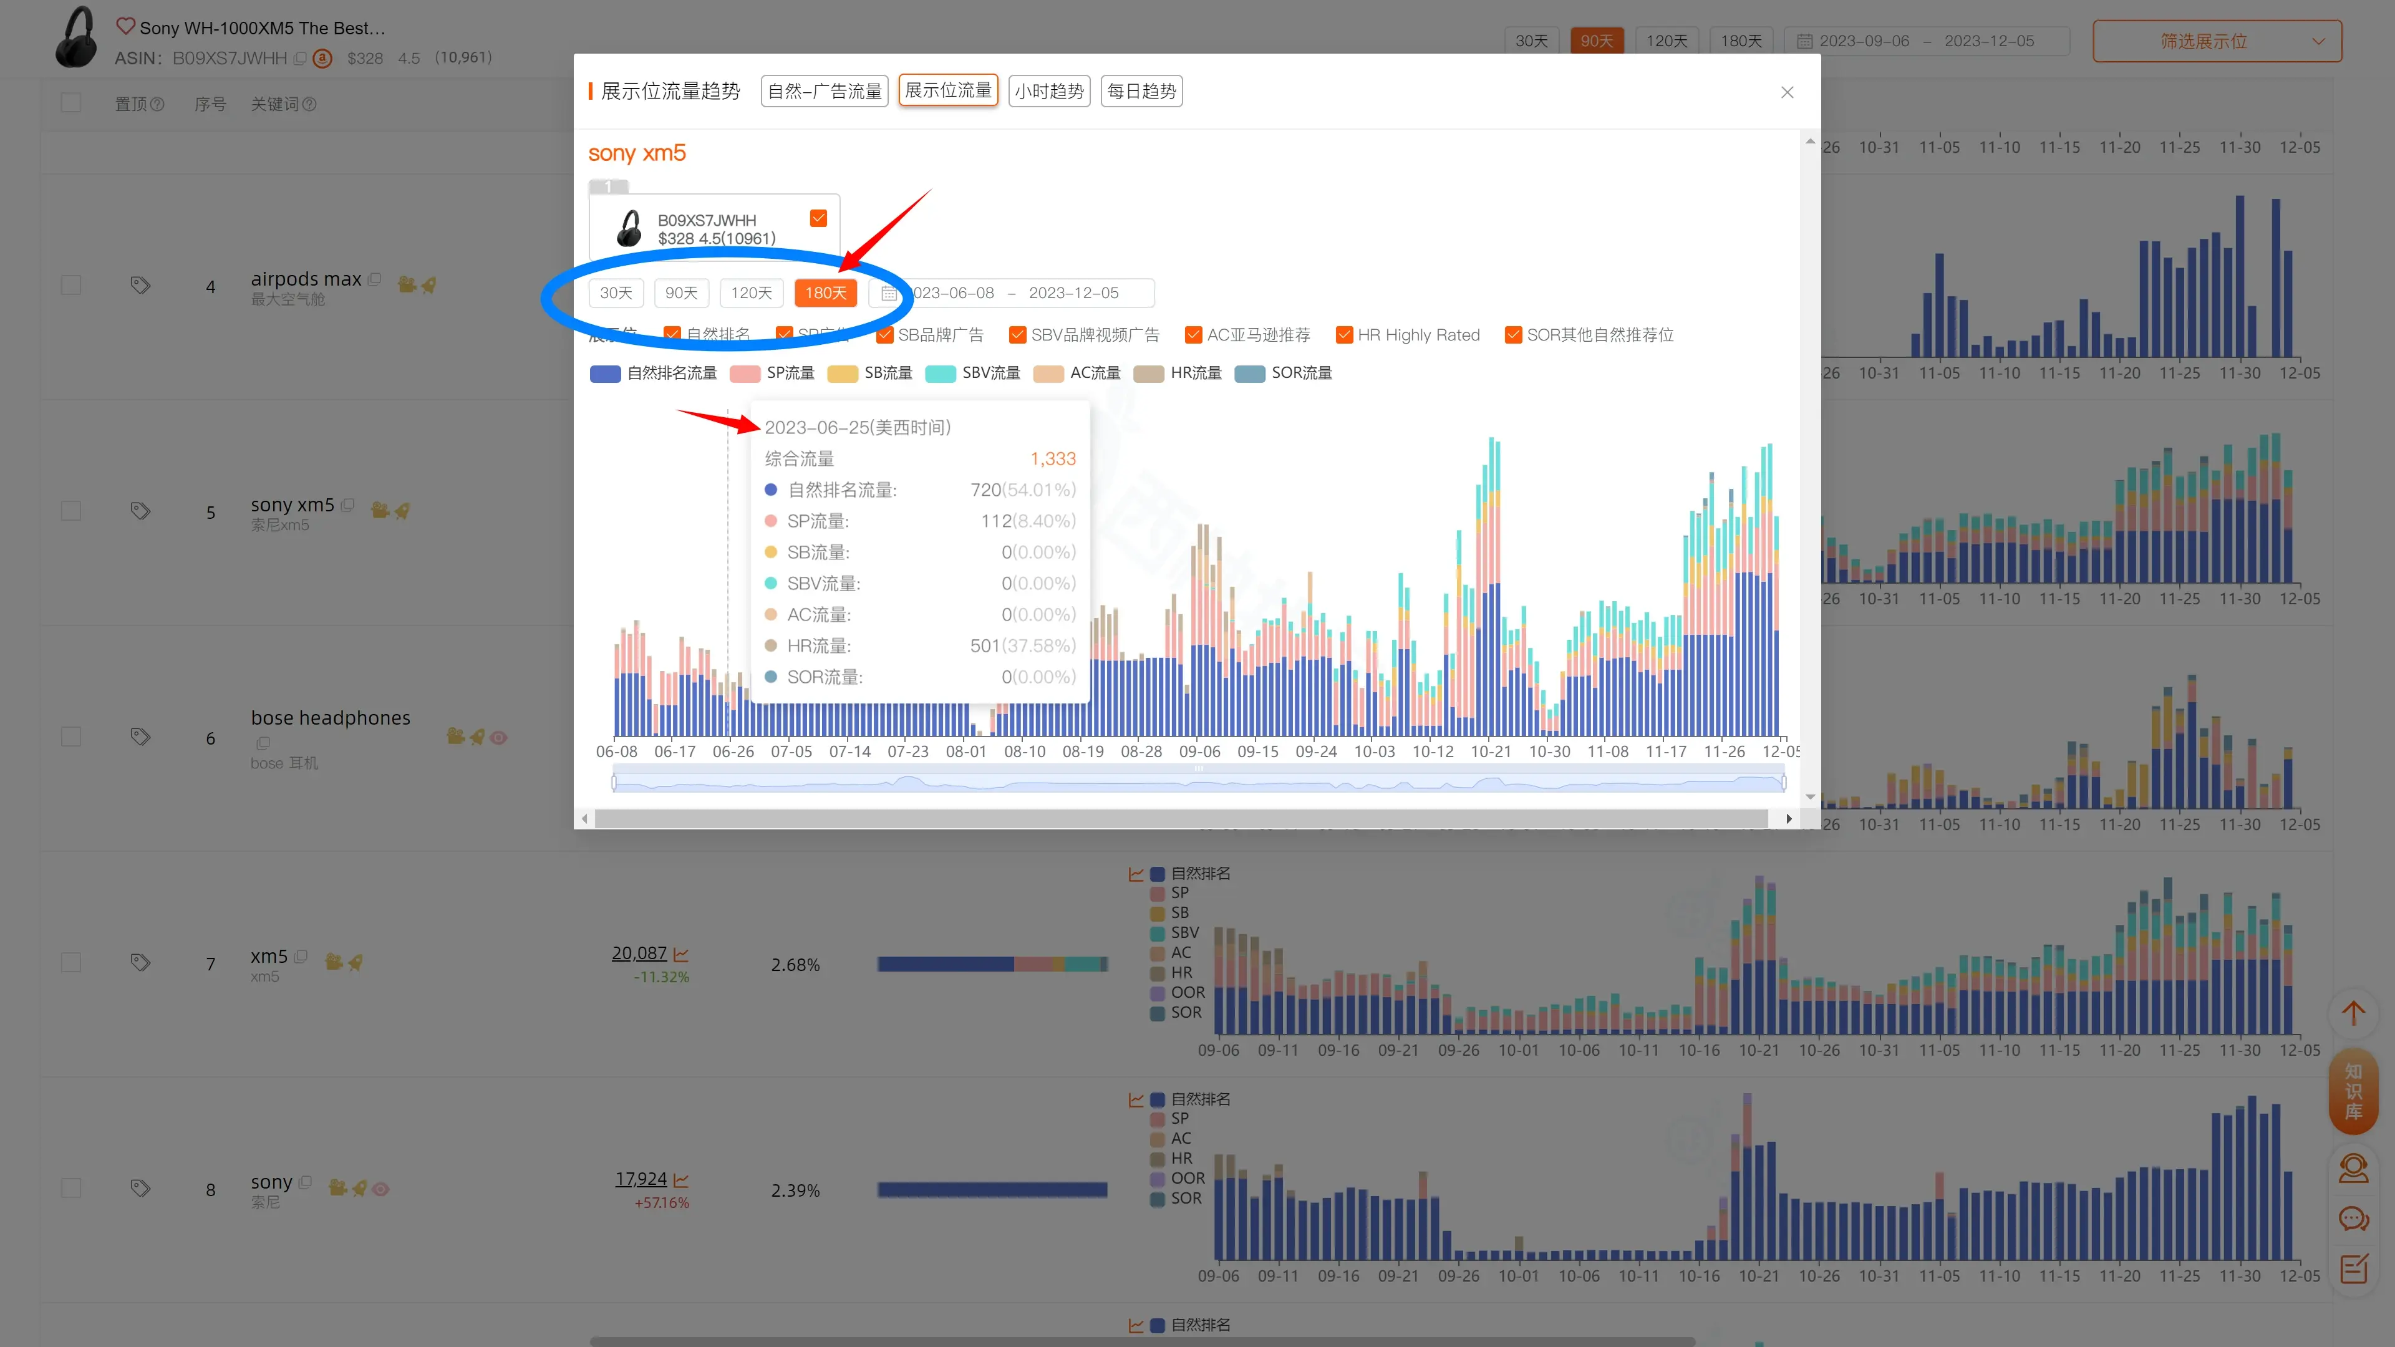Image resolution: width=2395 pixels, height=1347 pixels.
Task: Click the copy icon next to keyword xm5
Action: (x=301, y=955)
